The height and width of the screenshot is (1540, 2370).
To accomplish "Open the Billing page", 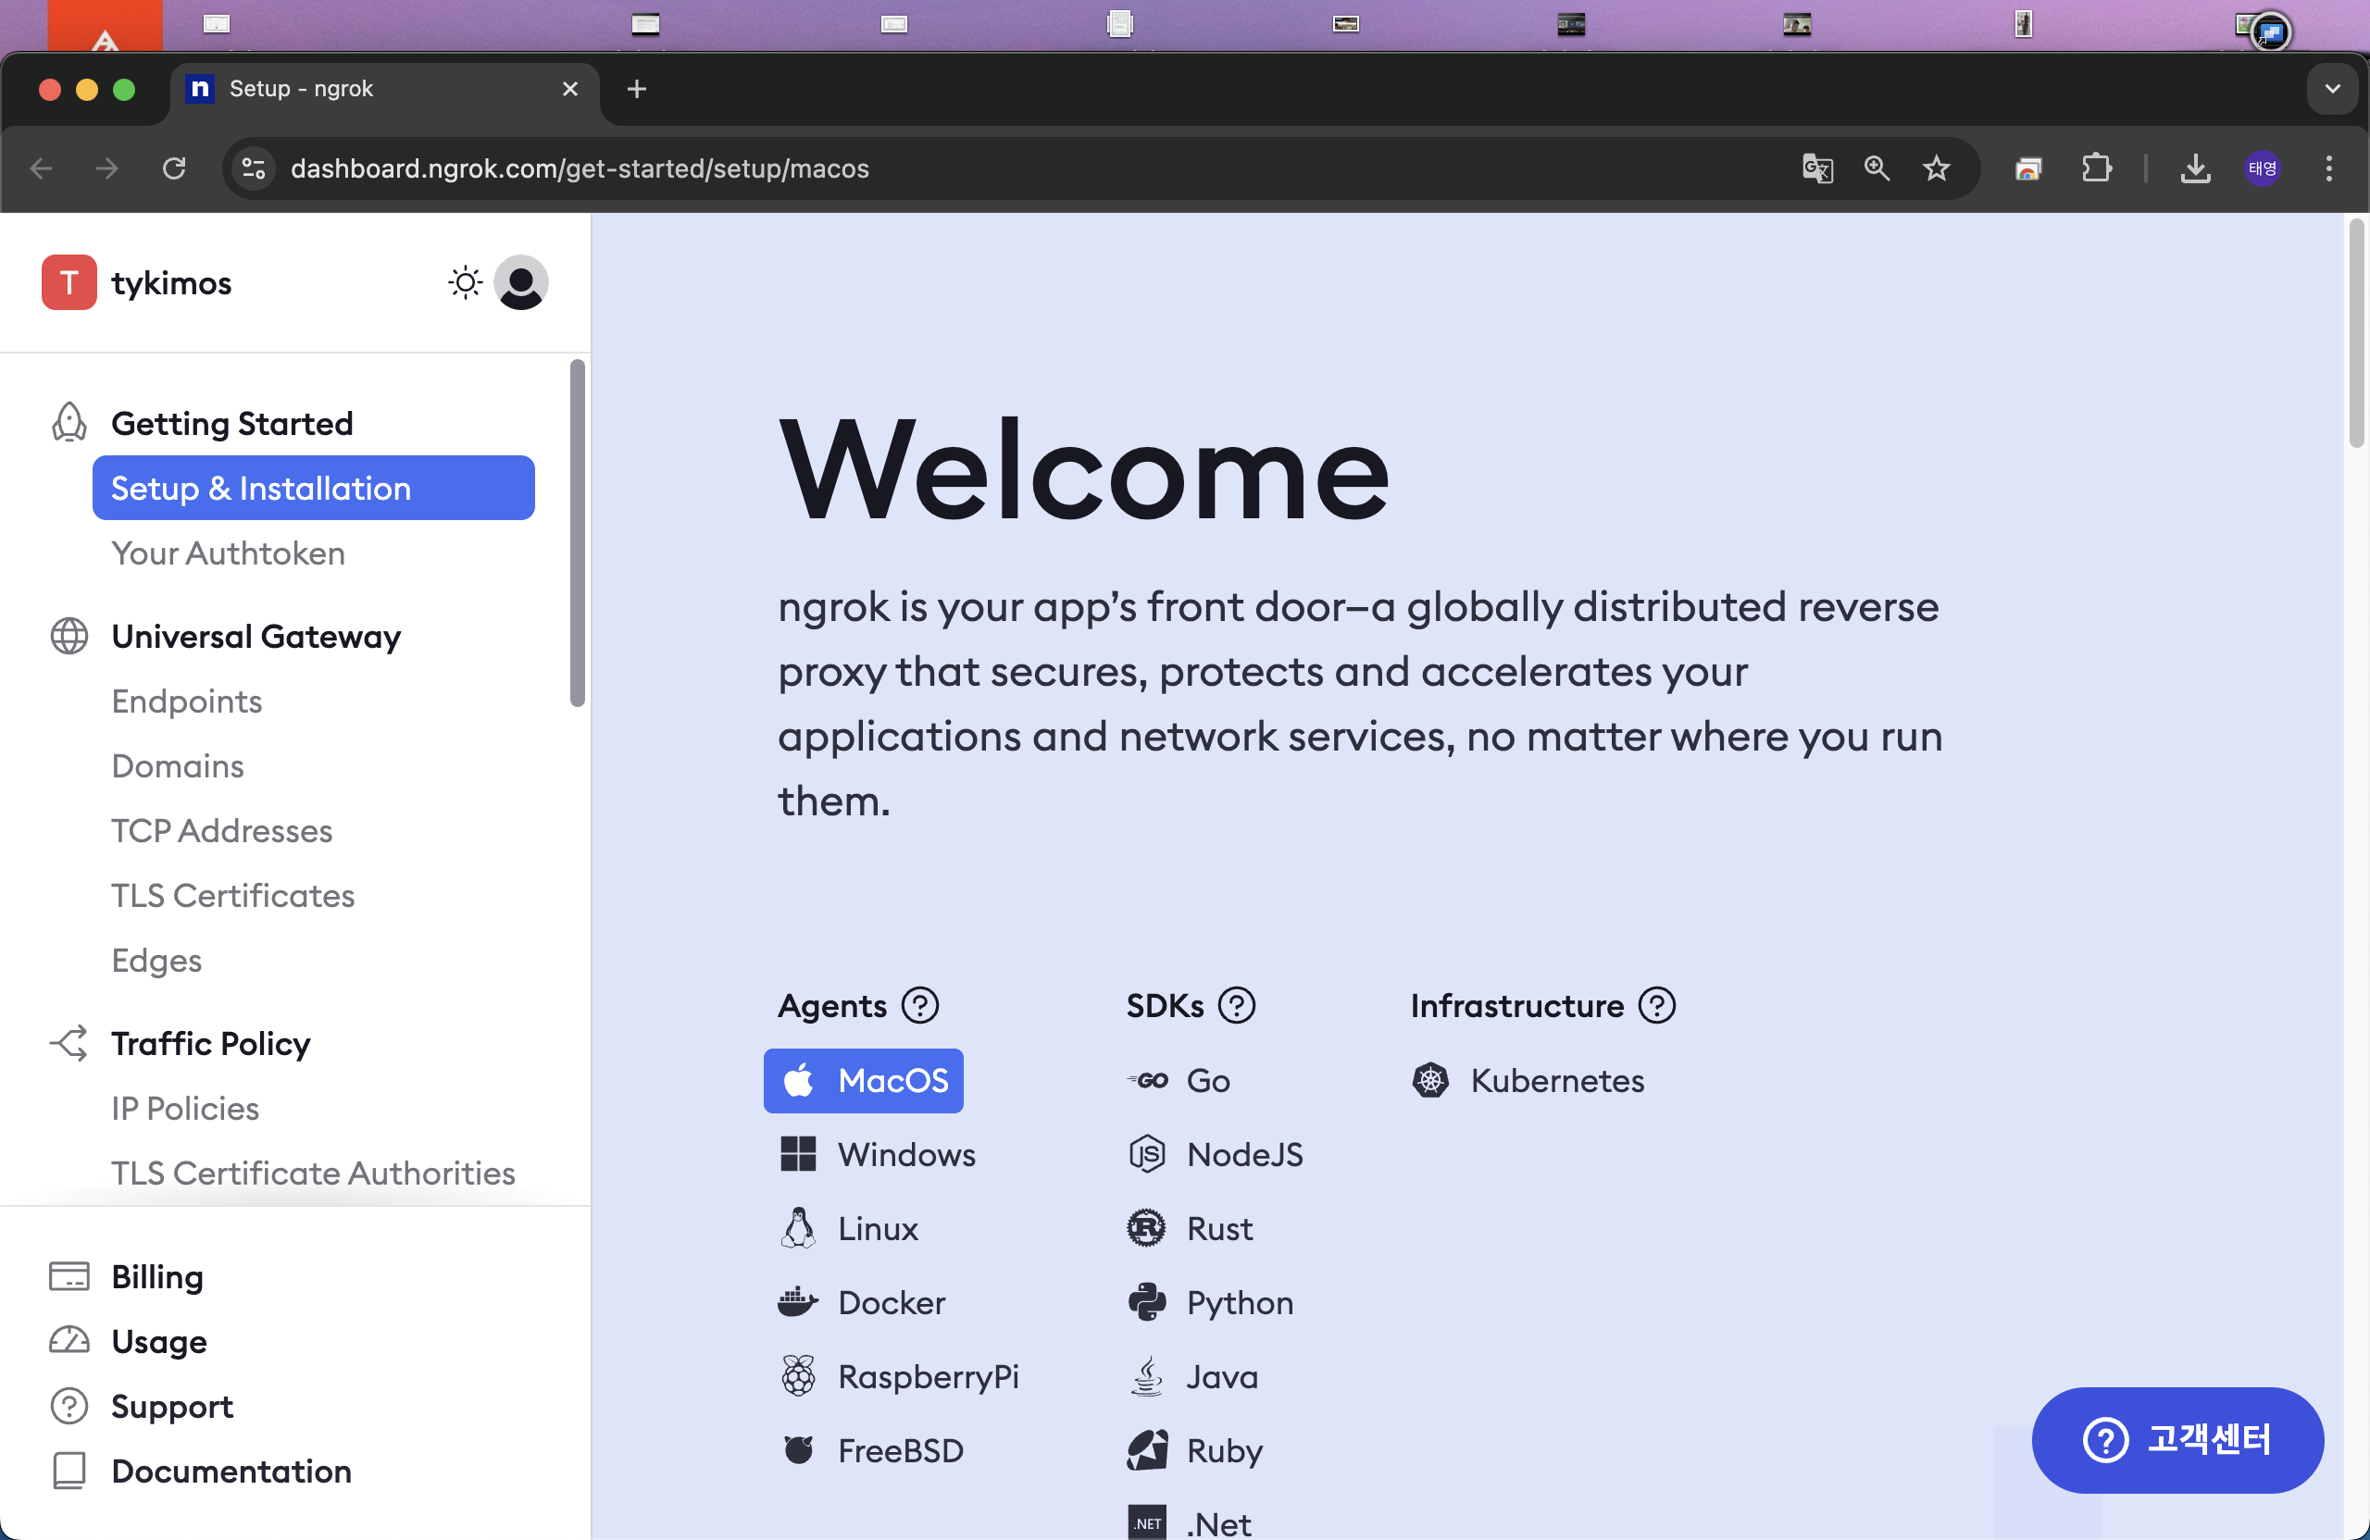I will point(157,1276).
